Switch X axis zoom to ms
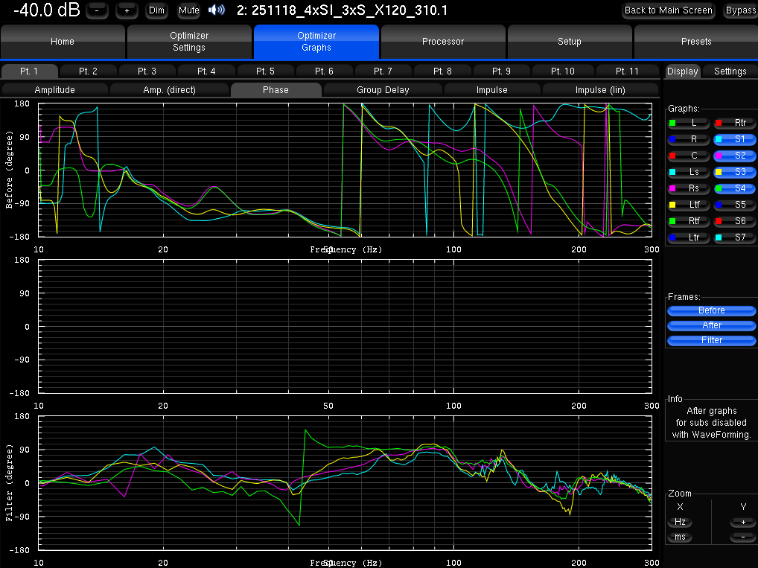Image resolution: width=758 pixels, height=568 pixels. (x=679, y=537)
